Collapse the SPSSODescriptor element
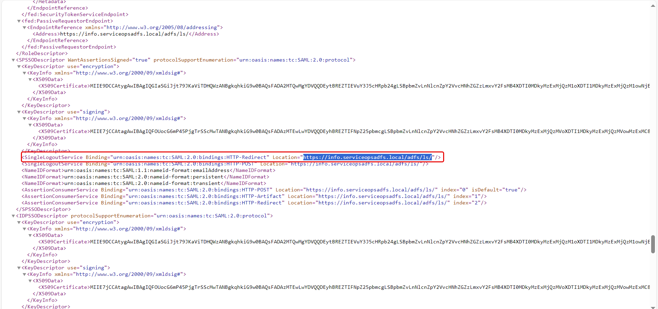This screenshot has height=309, width=658. 13,60
